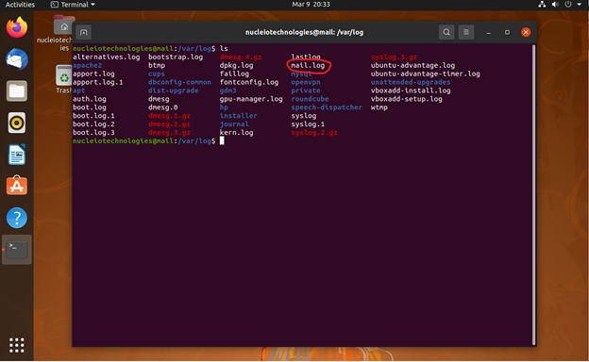The image size is (589, 362).
Task: Click gpu-manager.log in the listing
Action: [x=251, y=99]
